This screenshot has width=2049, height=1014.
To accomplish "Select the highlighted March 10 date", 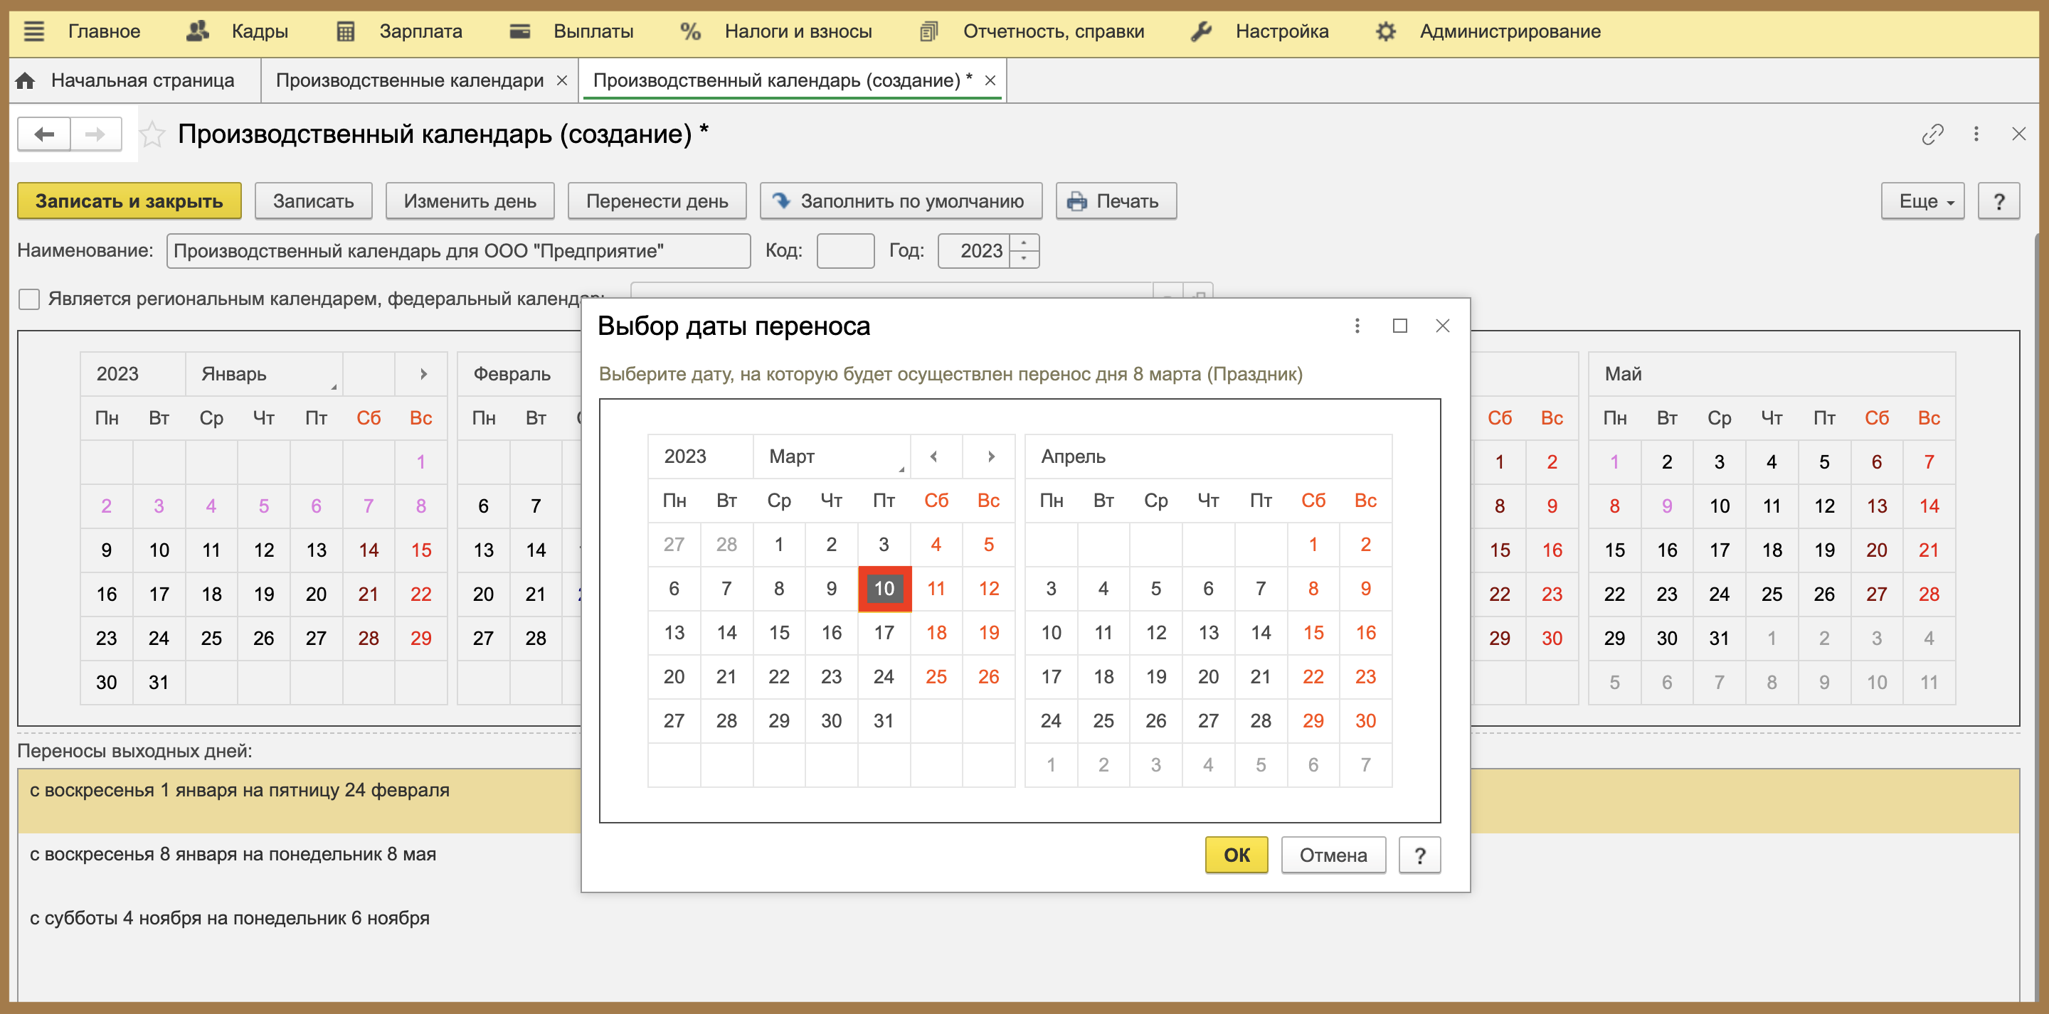I will click(x=884, y=589).
